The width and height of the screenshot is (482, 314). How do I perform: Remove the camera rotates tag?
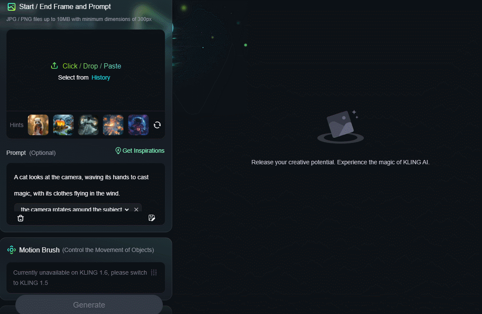pyautogui.click(x=136, y=209)
